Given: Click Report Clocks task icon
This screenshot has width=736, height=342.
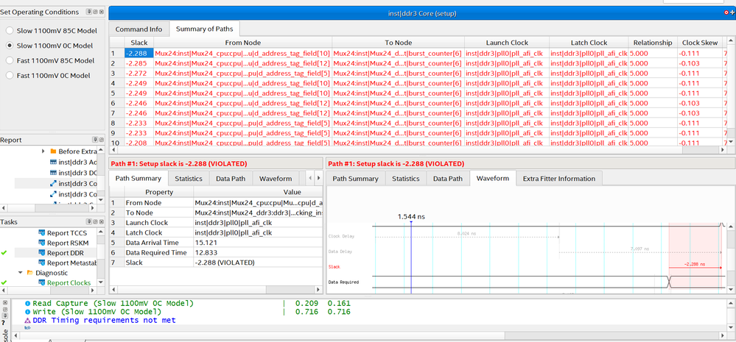Looking at the screenshot, I should (42, 282).
